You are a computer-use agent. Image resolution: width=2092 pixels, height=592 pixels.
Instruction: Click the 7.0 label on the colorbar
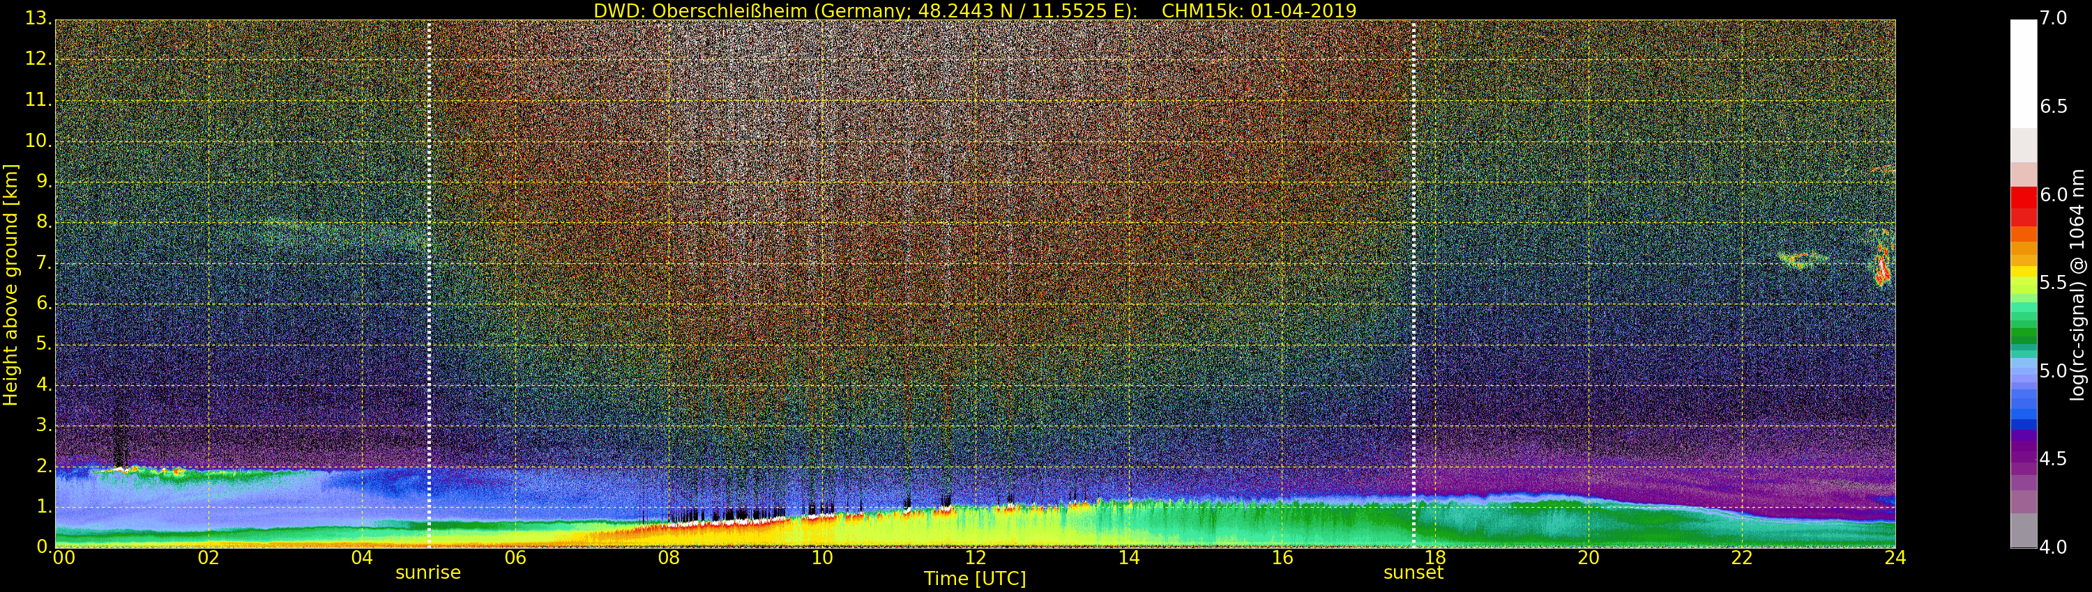point(2053,18)
